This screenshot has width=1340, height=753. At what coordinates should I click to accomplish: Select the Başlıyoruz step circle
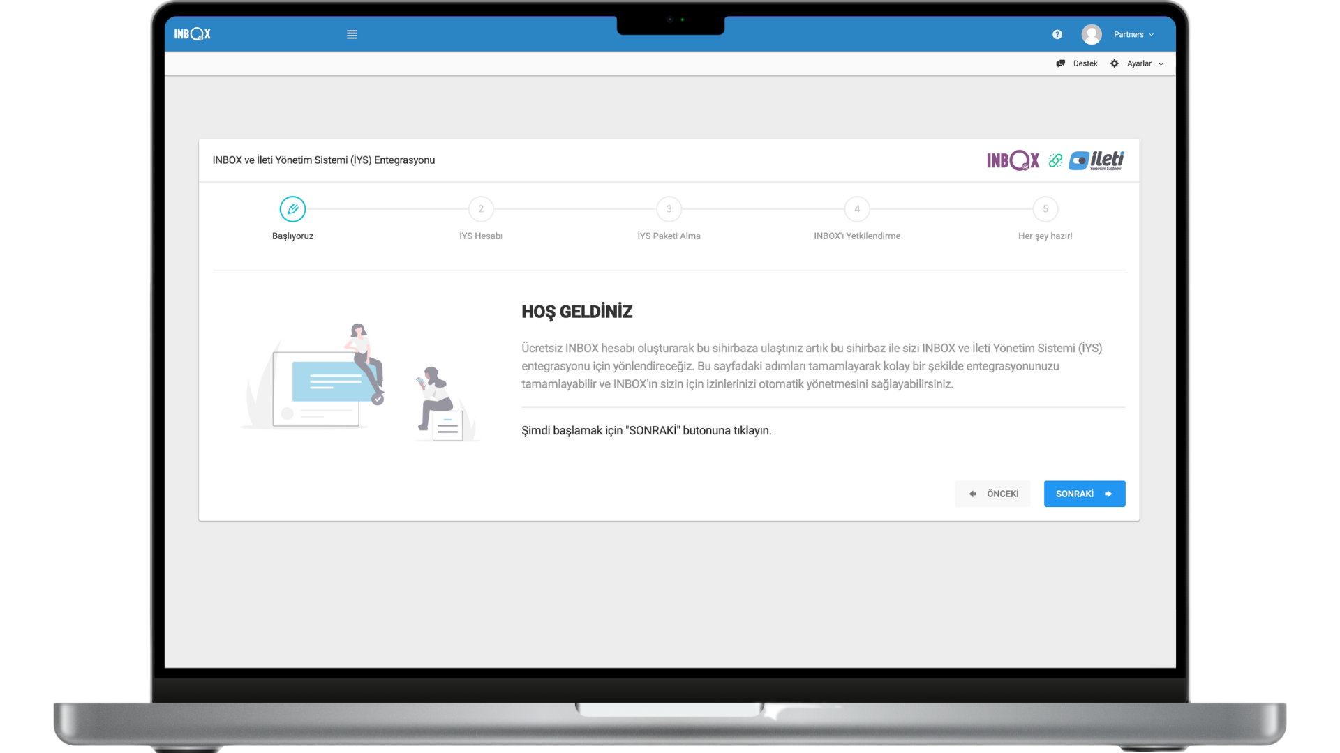(x=292, y=209)
